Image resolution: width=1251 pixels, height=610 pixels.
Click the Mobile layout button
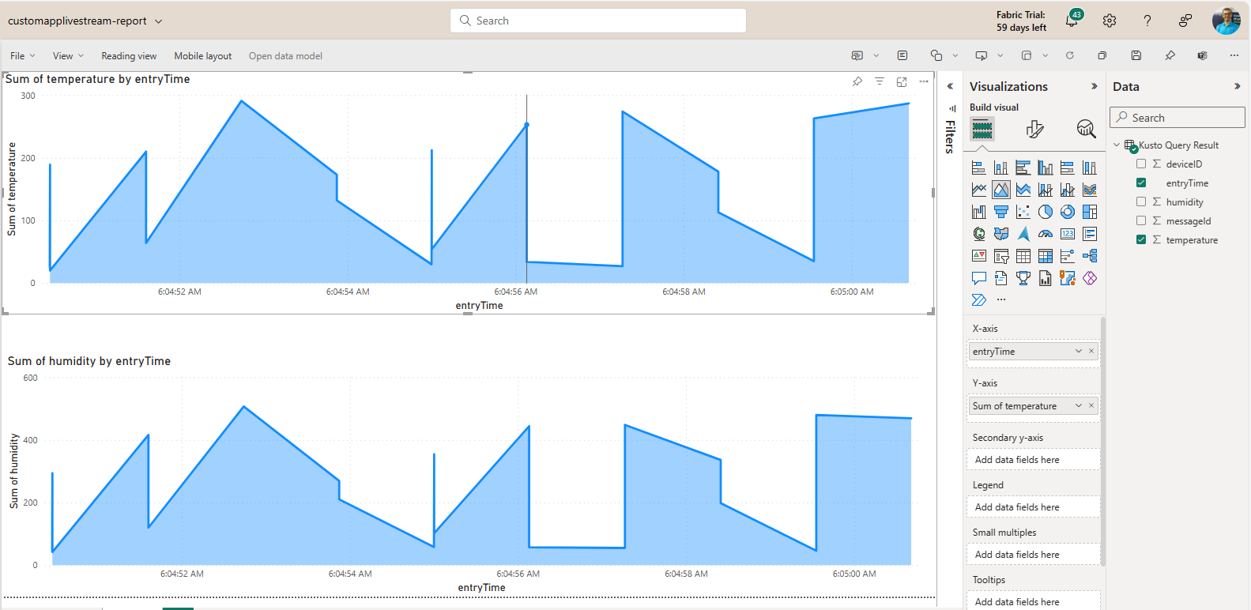tap(203, 56)
